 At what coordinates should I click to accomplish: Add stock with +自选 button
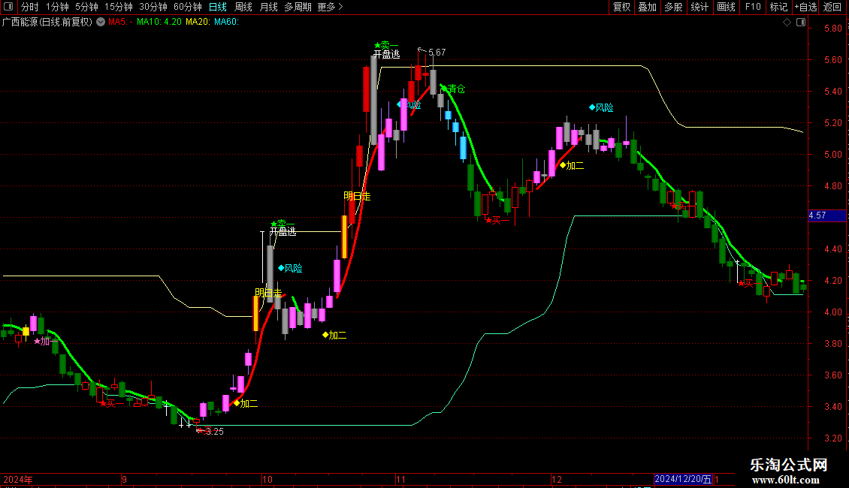pos(805,7)
